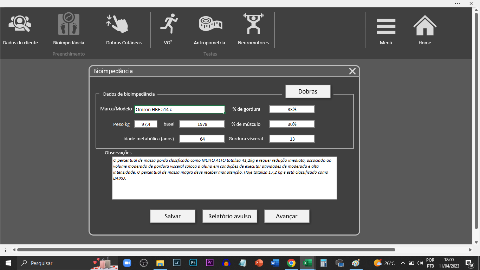
Task: Open the Neuromotores weightlifter icon
Action: [253, 25]
